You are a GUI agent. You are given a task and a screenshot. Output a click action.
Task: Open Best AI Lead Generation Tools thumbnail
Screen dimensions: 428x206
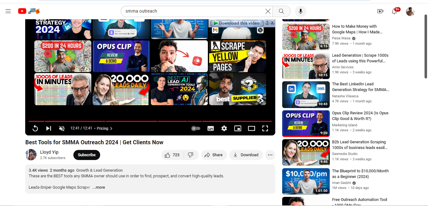click(x=179, y=89)
